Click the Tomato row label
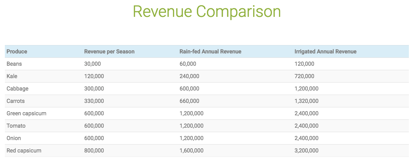Screen dimensions: 412x159 click(x=16, y=126)
